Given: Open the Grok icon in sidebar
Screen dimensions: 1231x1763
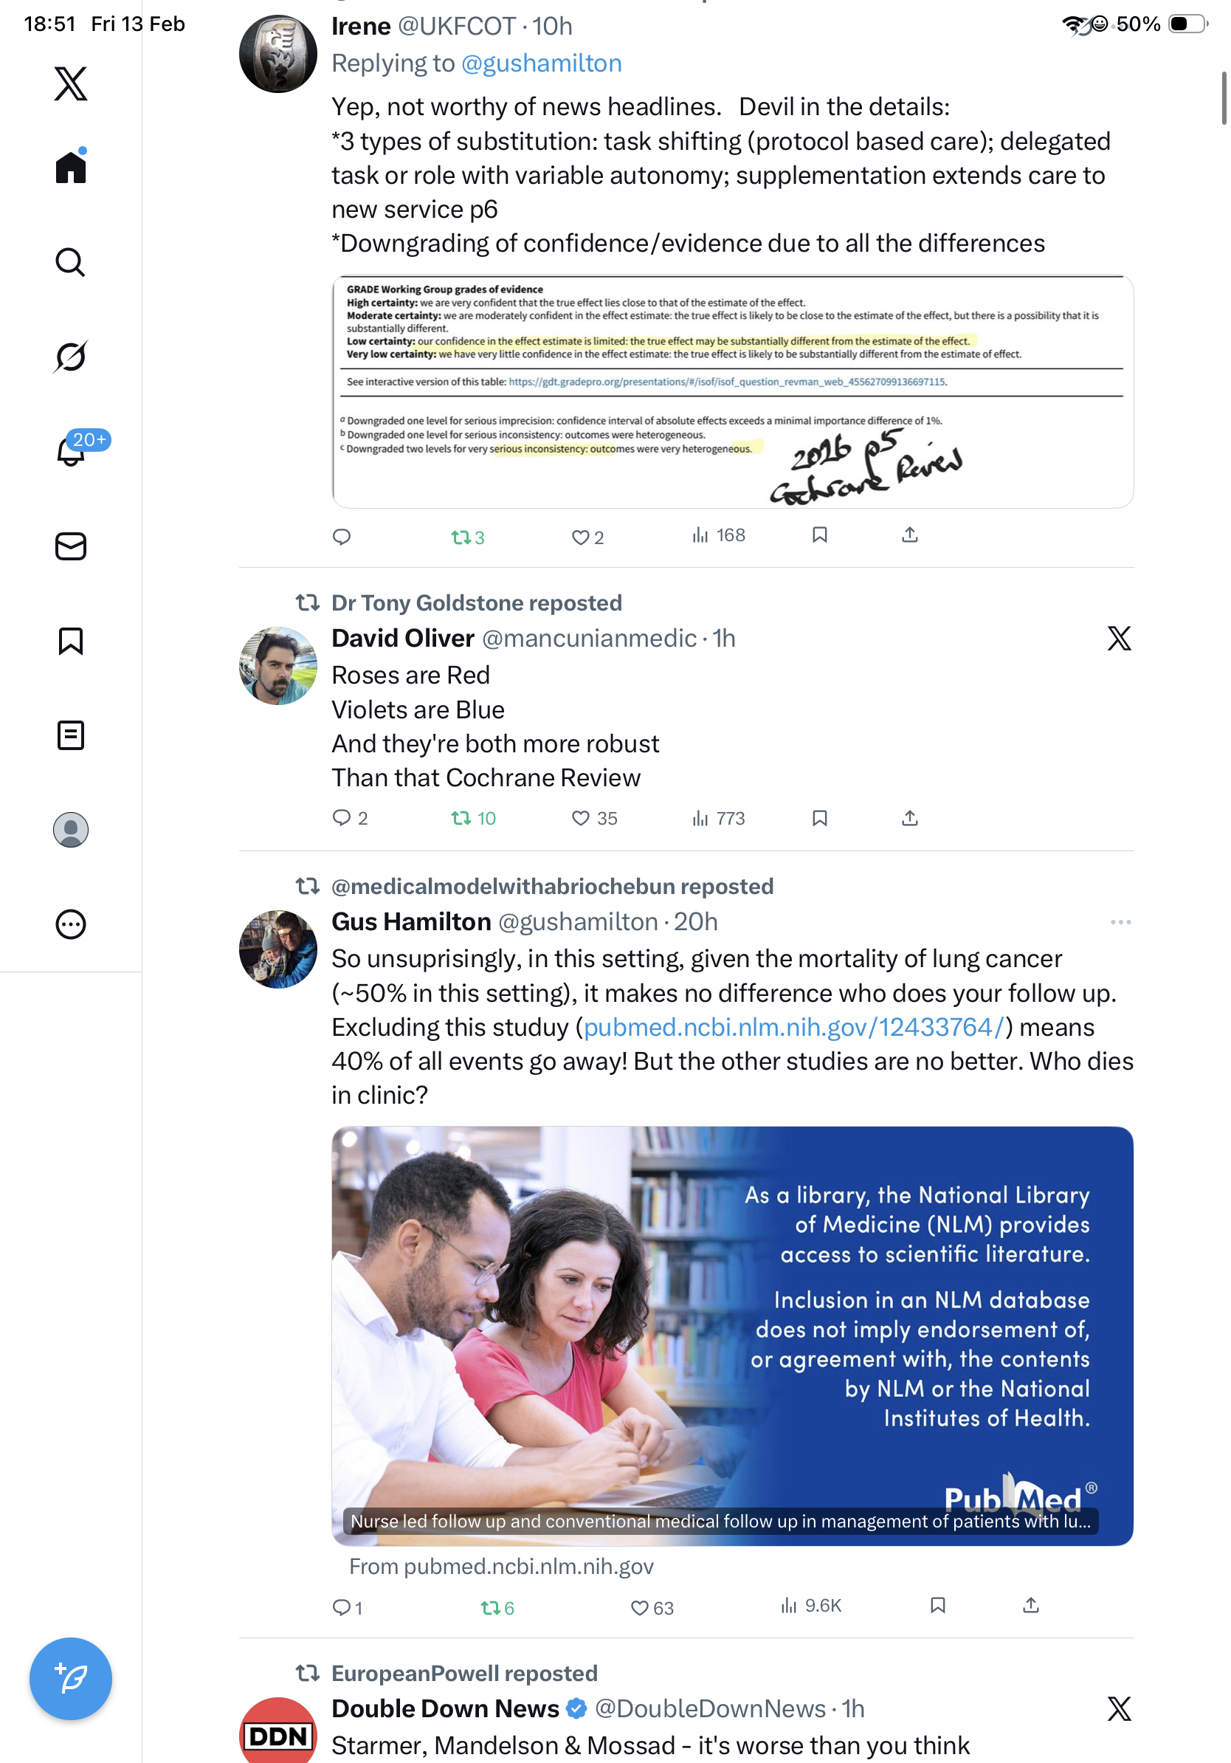Looking at the screenshot, I should tap(71, 357).
